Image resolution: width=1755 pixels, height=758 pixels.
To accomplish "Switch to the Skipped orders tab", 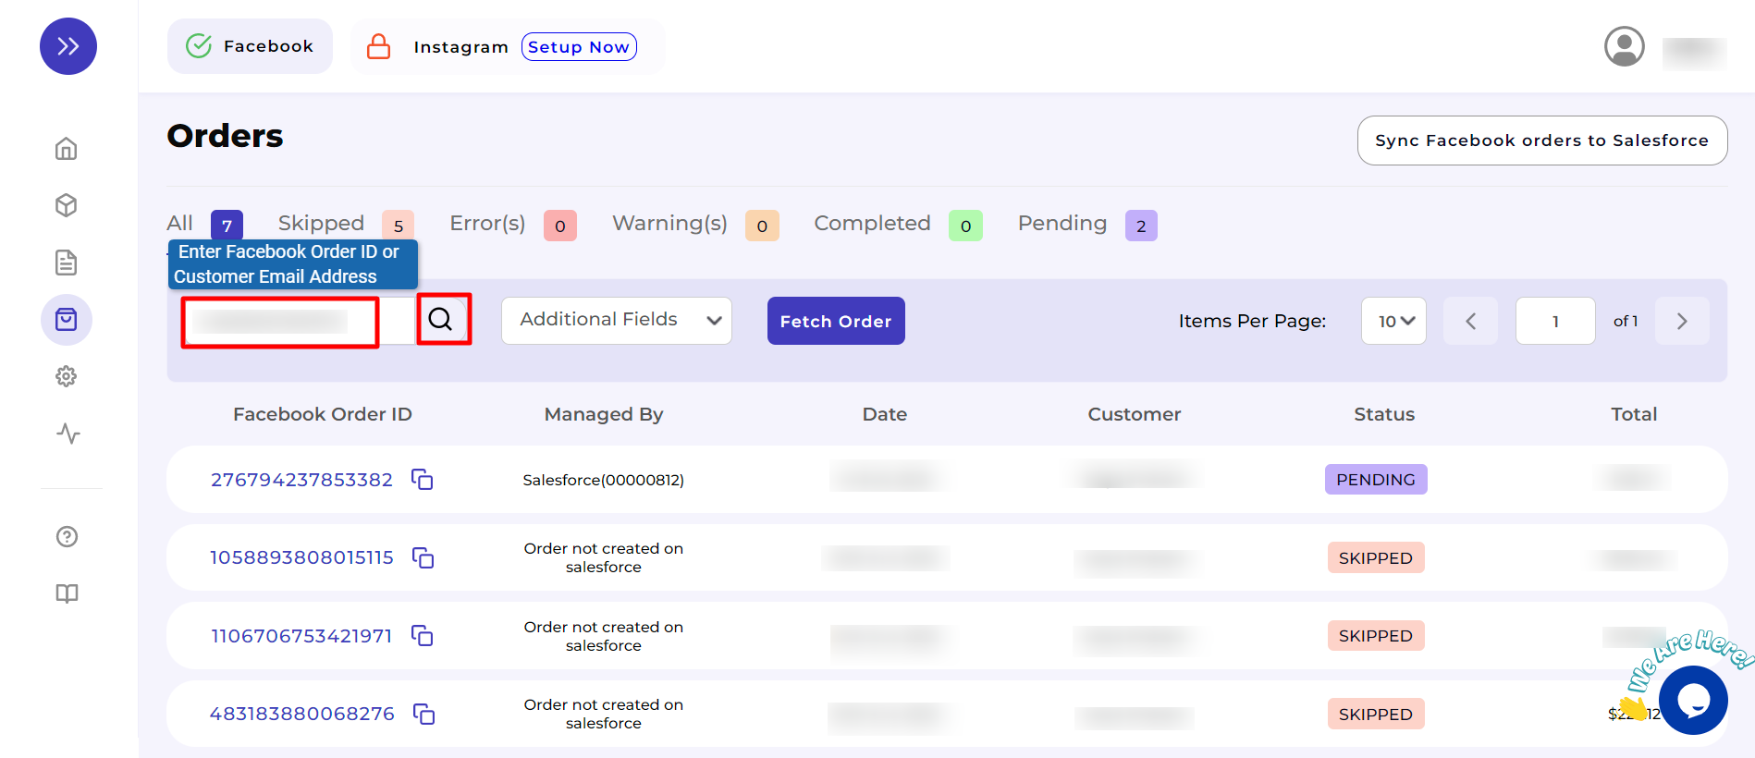I will 322,224.
